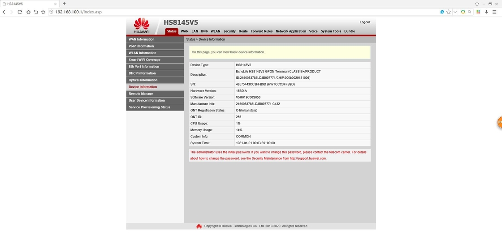
Task: Click the Custom Info COMMON value
Action: point(243,137)
